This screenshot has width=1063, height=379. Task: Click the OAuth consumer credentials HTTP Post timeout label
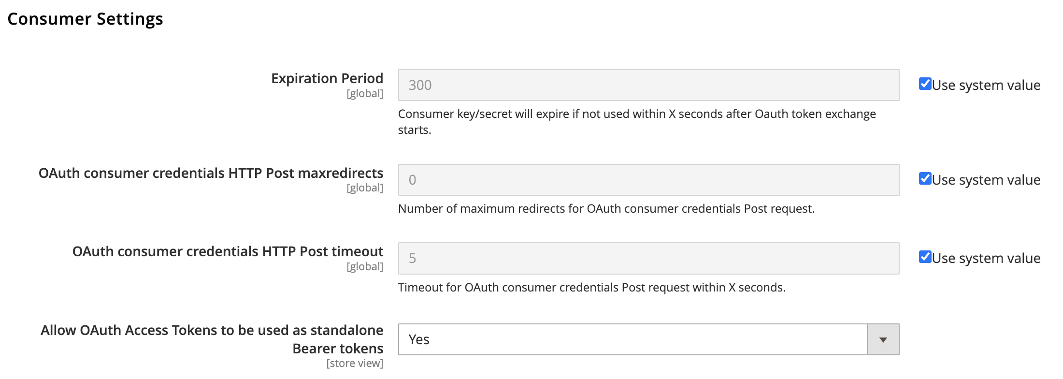pyautogui.click(x=228, y=251)
